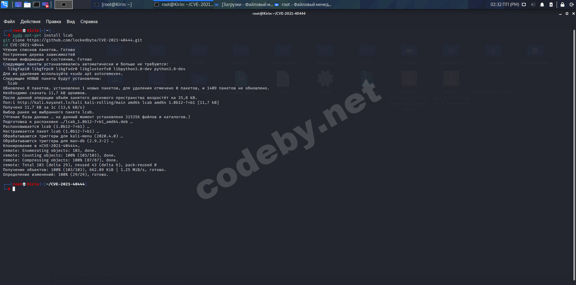This screenshot has width=576, height=285.
Task: Click 'remote: Compressing objects: 100% (87/87)' line
Action: tap(60, 160)
